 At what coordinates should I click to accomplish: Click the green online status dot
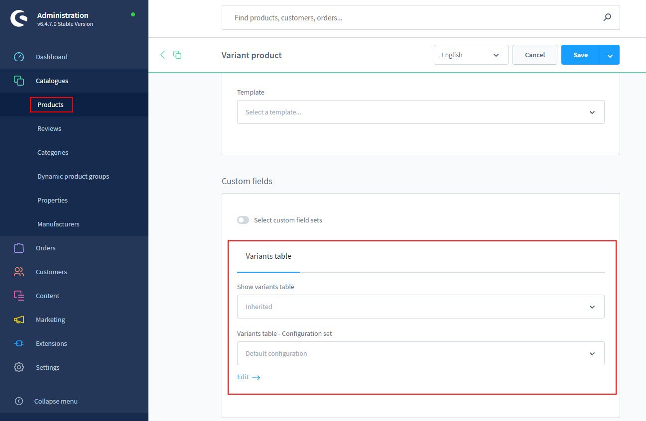tap(133, 14)
